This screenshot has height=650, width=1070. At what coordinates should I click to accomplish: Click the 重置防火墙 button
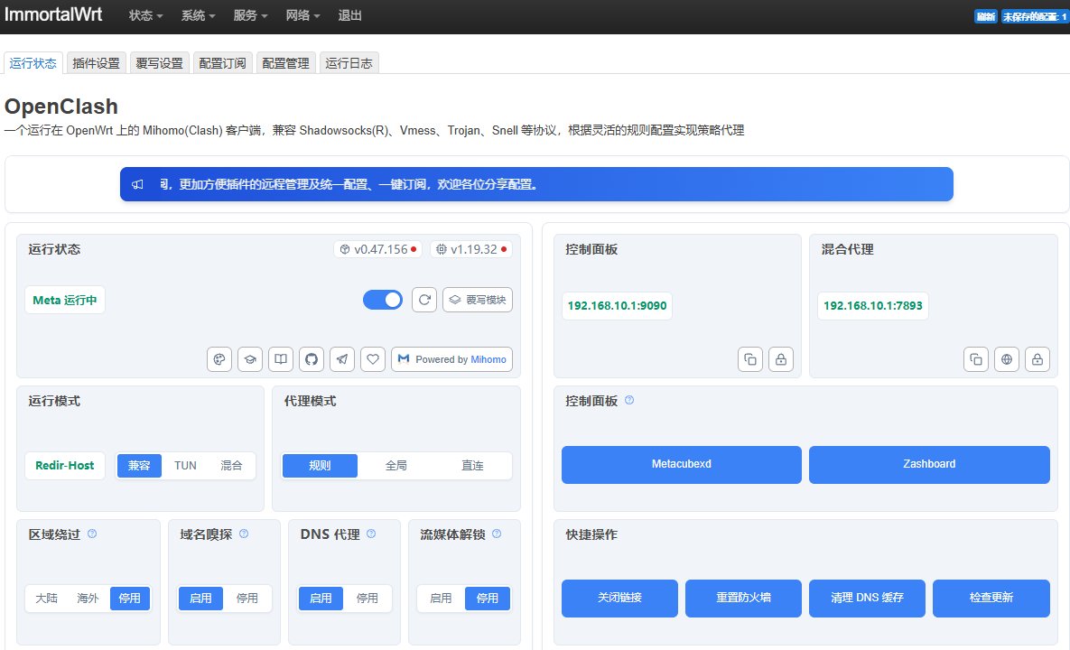[743, 599]
